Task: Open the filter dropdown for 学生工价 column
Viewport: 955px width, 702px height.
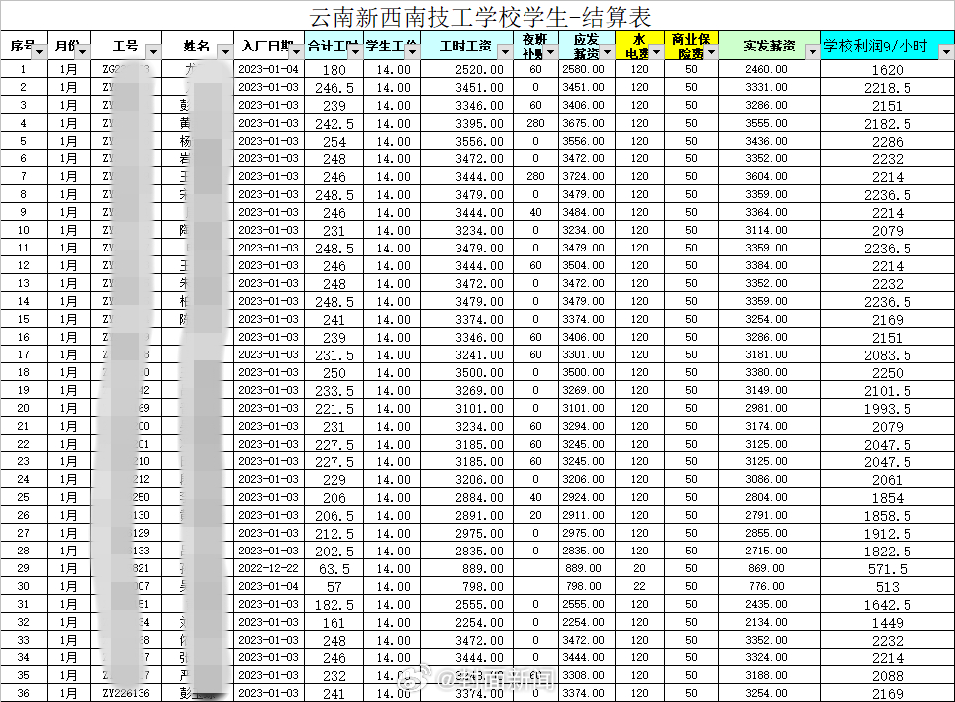Action: click(412, 52)
